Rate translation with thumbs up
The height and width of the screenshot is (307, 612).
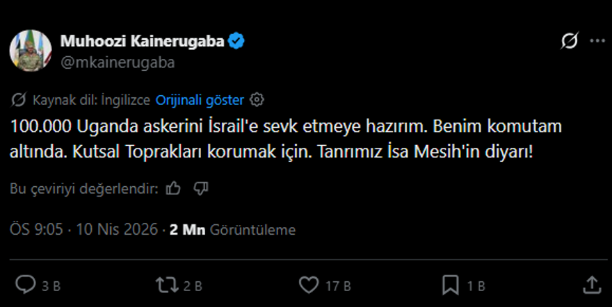[x=174, y=188]
